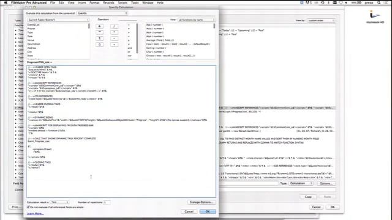This screenshot has width=392, height=220.
Task: Insert the minus operator button
Action: [114, 38]
